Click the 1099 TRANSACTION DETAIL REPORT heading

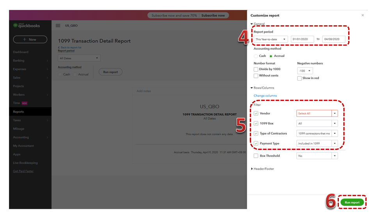(x=209, y=114)
